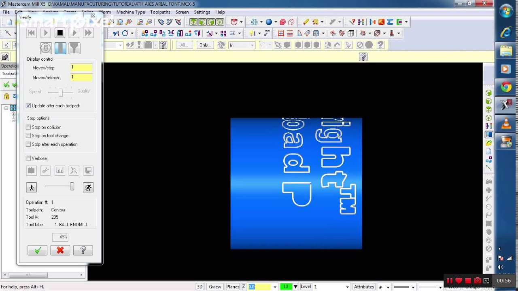Click fast speed running man icon
The image size is (518, 291).
coord(88,187)
